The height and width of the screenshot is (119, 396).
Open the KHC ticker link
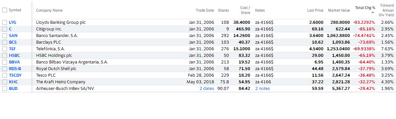[13, 82]
